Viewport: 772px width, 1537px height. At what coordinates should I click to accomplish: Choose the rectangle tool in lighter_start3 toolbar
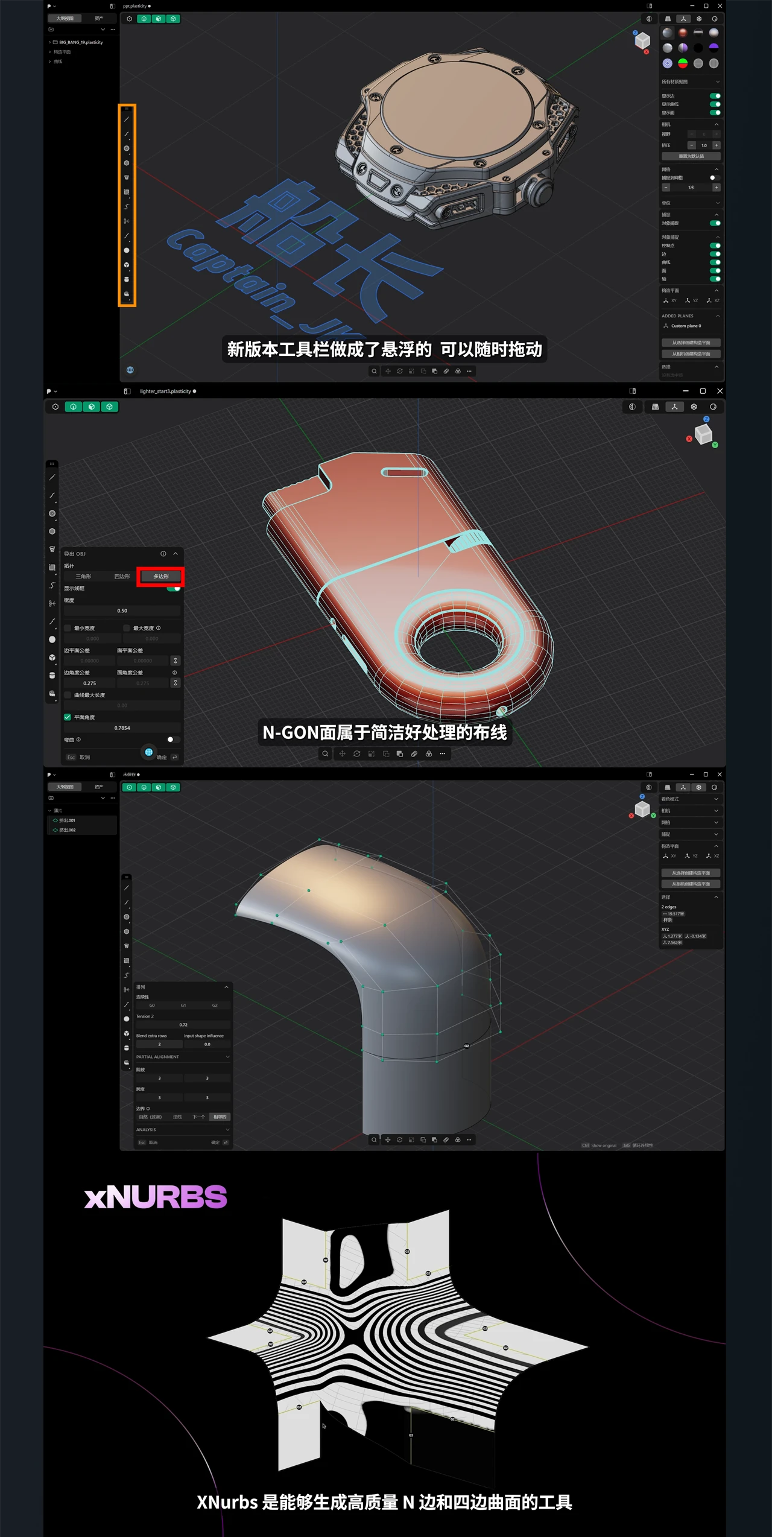(x=52, y=567)
